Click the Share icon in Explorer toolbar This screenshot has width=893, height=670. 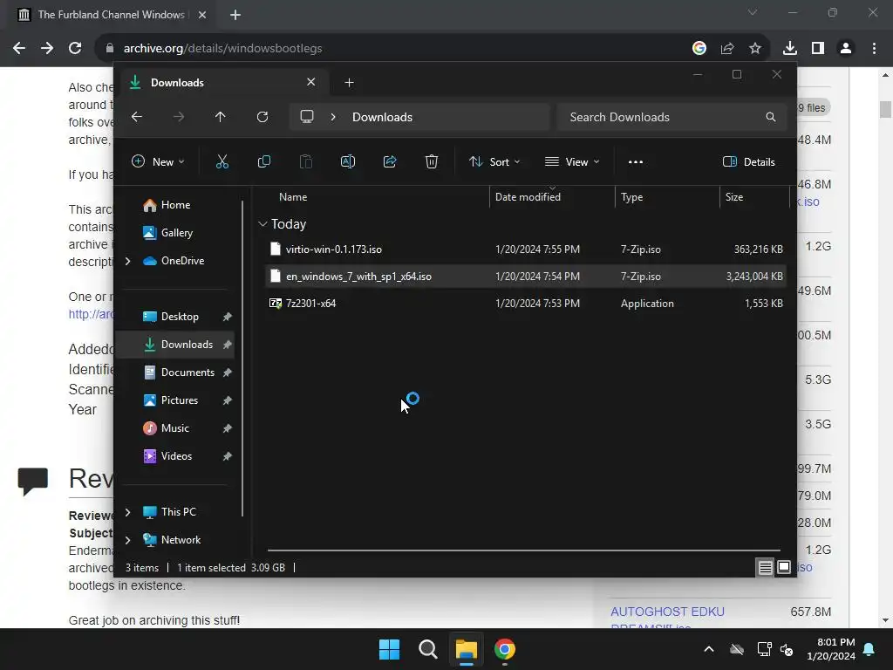[x=390, y=161]
